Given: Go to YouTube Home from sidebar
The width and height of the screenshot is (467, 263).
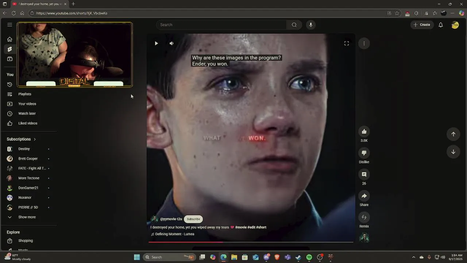Looking at the screenshot, I should coord(10,39).
